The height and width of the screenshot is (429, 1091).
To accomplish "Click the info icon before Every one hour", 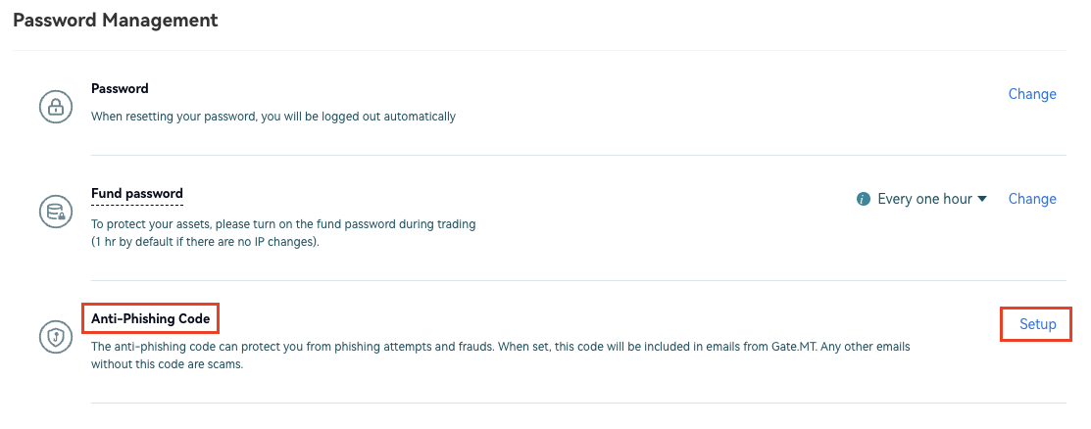I will click(x=864, y=199).
